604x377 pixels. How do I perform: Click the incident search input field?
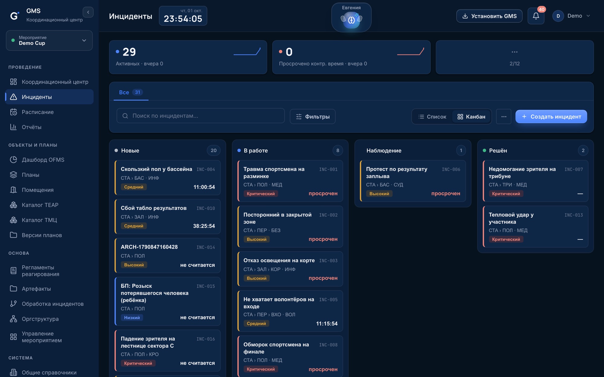[x=201, y=116]
